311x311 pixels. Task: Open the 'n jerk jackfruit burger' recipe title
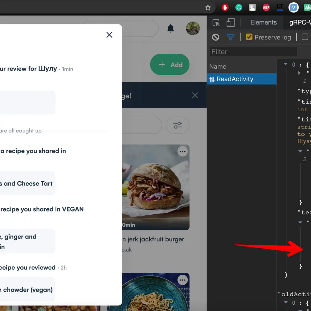[153, 239]
